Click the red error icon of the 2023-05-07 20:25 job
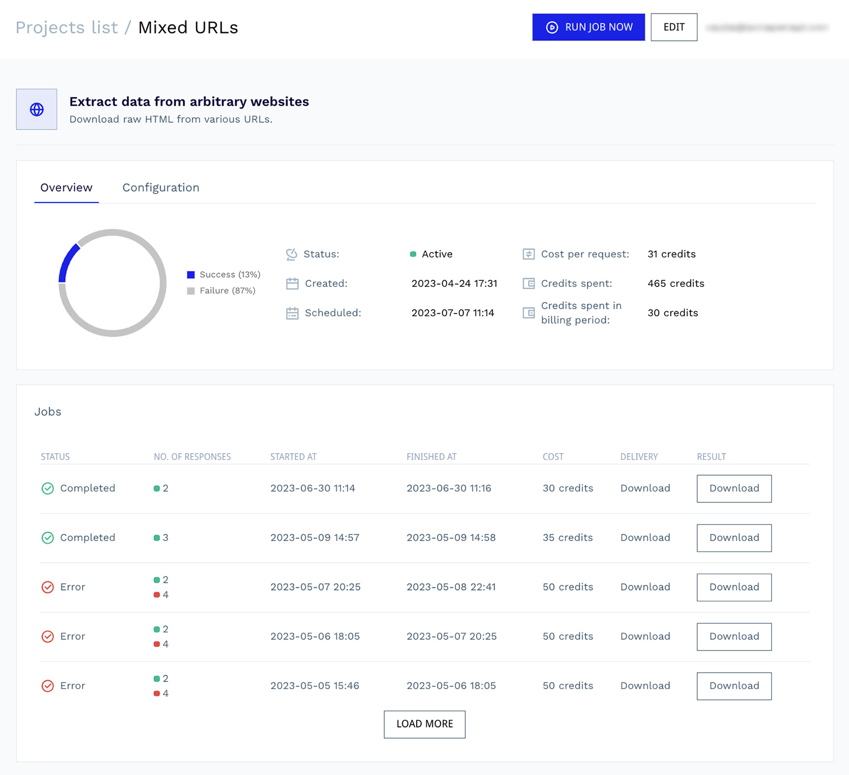This screenshot has width=849, height=775. coord(48,587)
